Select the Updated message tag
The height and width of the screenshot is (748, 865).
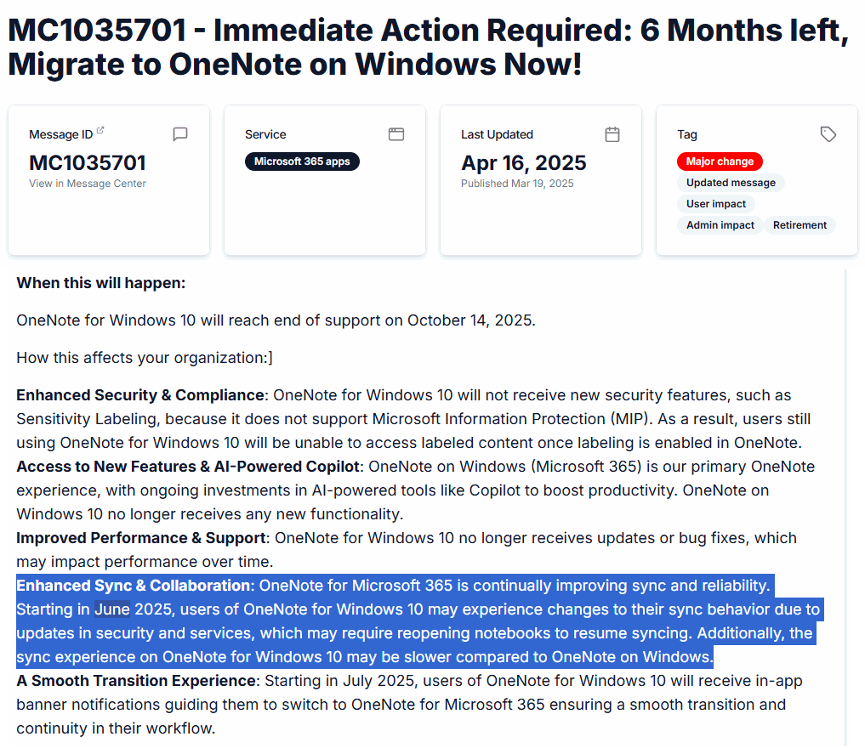click(731, 183)
